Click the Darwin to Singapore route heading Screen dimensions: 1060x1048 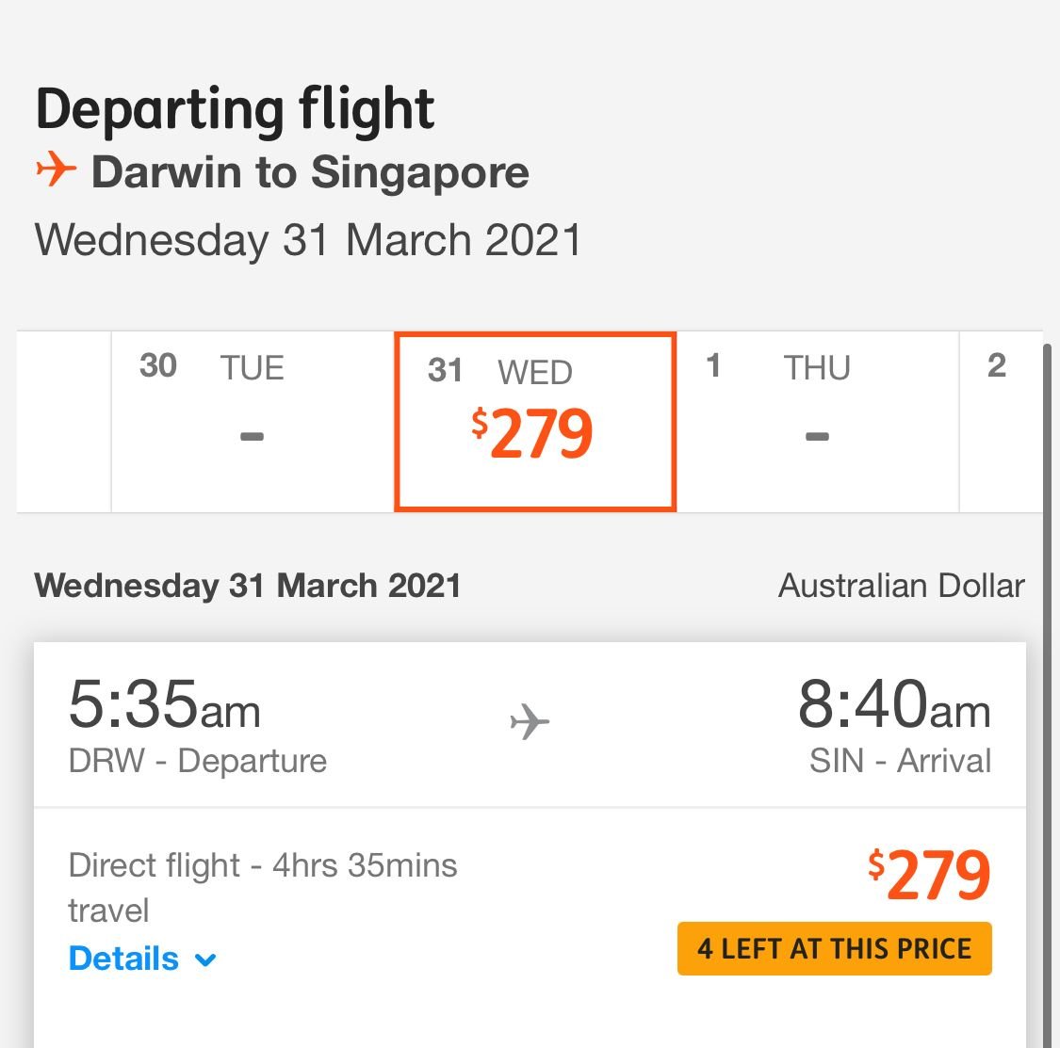click(310, 171)
